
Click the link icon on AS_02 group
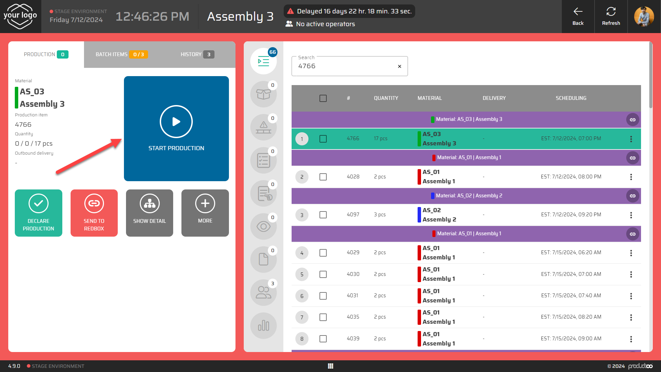pos(632,196)
